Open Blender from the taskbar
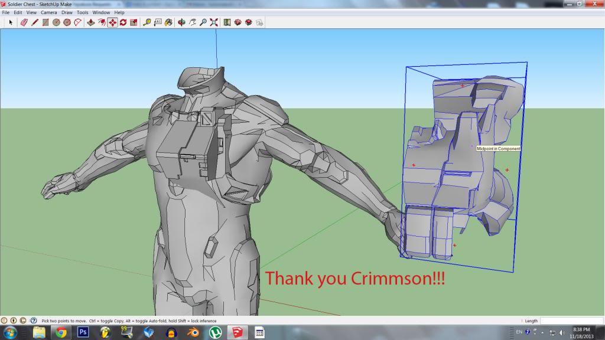 [193, 332]
